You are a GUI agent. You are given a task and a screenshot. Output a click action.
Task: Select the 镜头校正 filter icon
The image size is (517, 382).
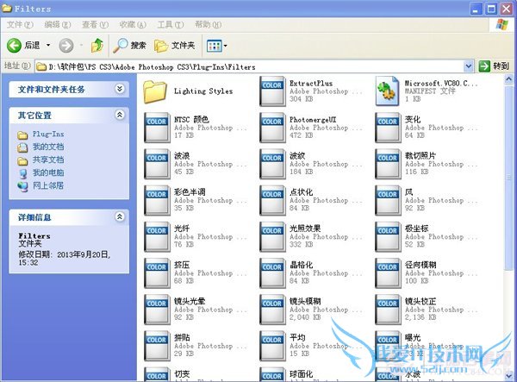point(388,310)
